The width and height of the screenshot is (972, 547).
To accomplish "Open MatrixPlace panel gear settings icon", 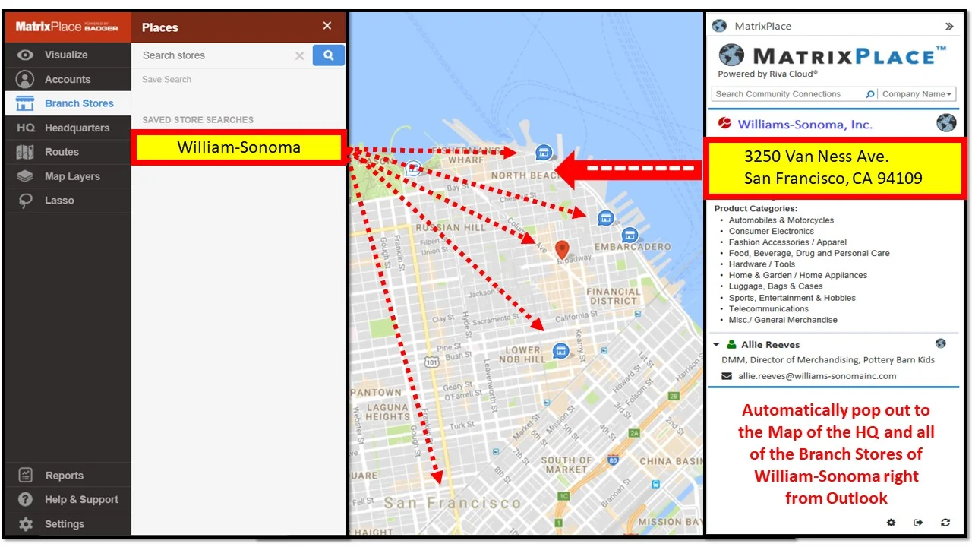I will click(892, 523).
